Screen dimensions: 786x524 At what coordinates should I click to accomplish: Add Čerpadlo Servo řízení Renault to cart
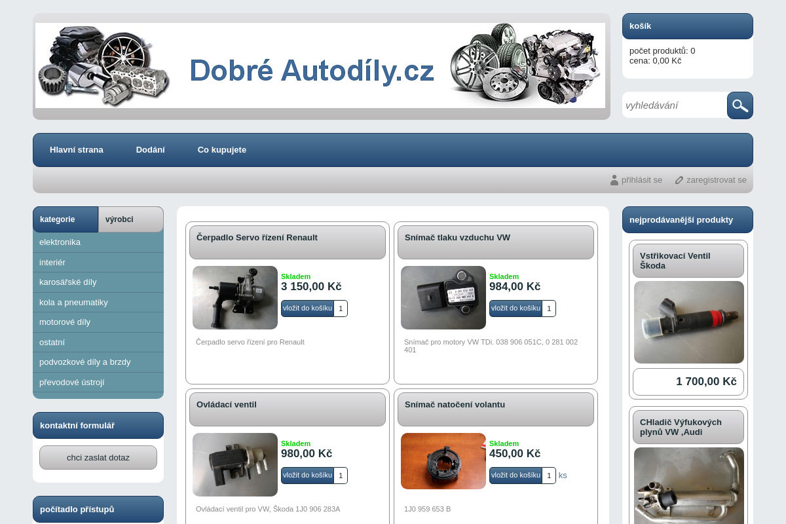pos(307,308)
